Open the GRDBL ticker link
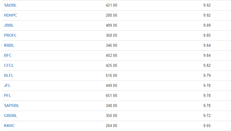This screenshot has height=131, width=231. tap(11, 116)
